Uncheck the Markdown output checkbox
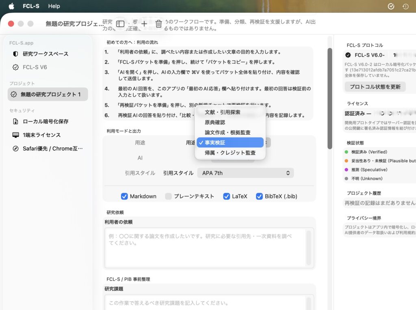Screen dimensions: 416x310 click(124, 196)
